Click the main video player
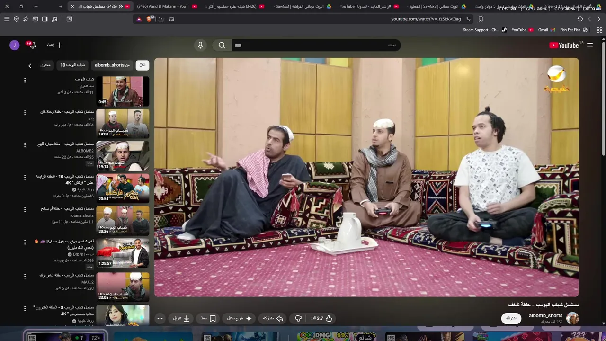This screenshot has width=606, height=341. [366, 177]
